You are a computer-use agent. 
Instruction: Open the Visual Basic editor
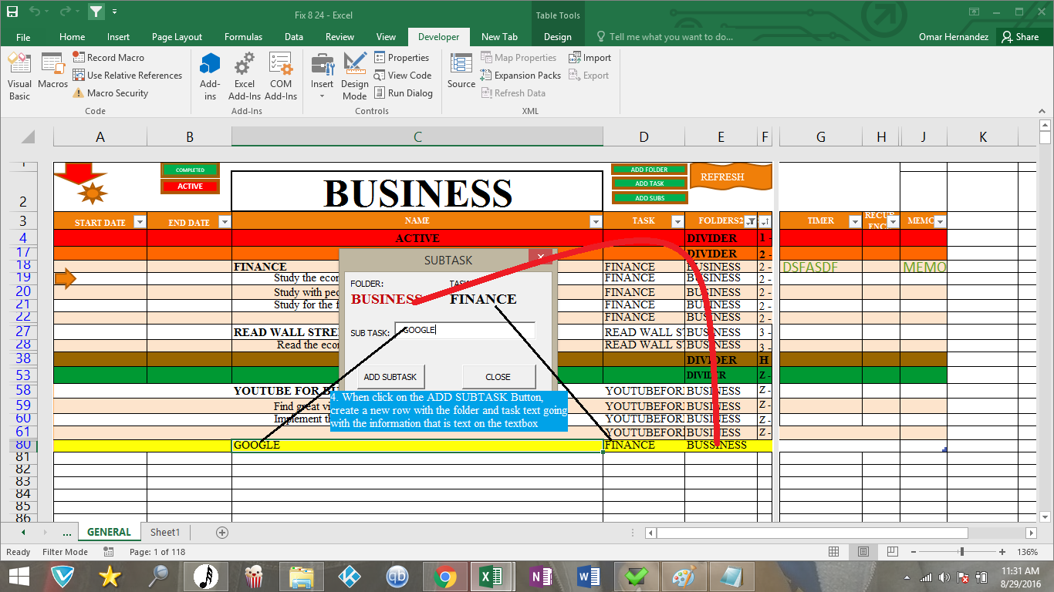[x=19, y=76]
